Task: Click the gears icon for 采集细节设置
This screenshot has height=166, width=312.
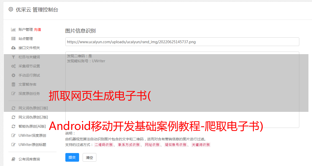Action: [13, 66]
